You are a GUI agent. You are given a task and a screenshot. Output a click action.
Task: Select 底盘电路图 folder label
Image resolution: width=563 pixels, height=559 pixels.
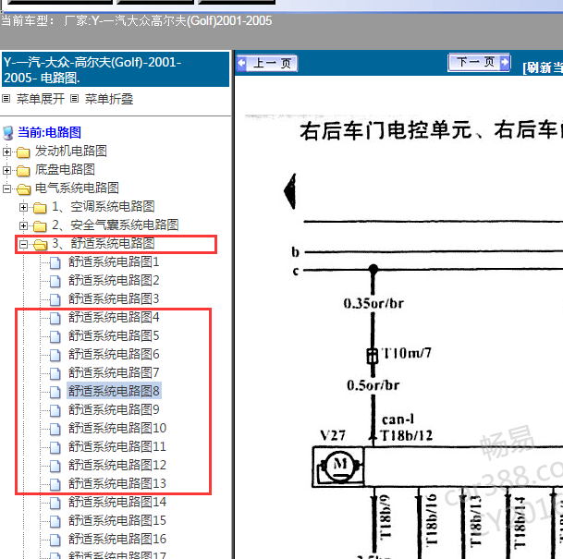point(65,170)
